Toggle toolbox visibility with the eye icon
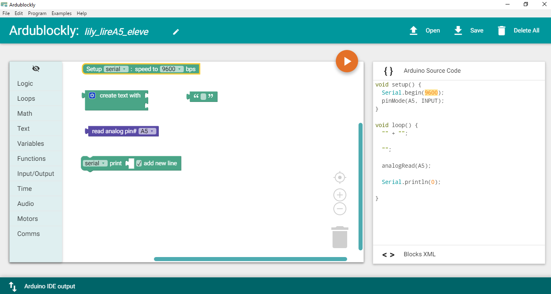Viewport: 551px width, 294px height. [x=36, y=69]
